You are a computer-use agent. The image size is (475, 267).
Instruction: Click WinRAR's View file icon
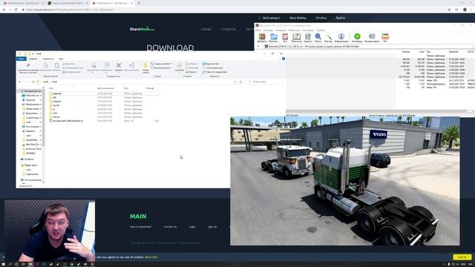click(x=296, y=37)
